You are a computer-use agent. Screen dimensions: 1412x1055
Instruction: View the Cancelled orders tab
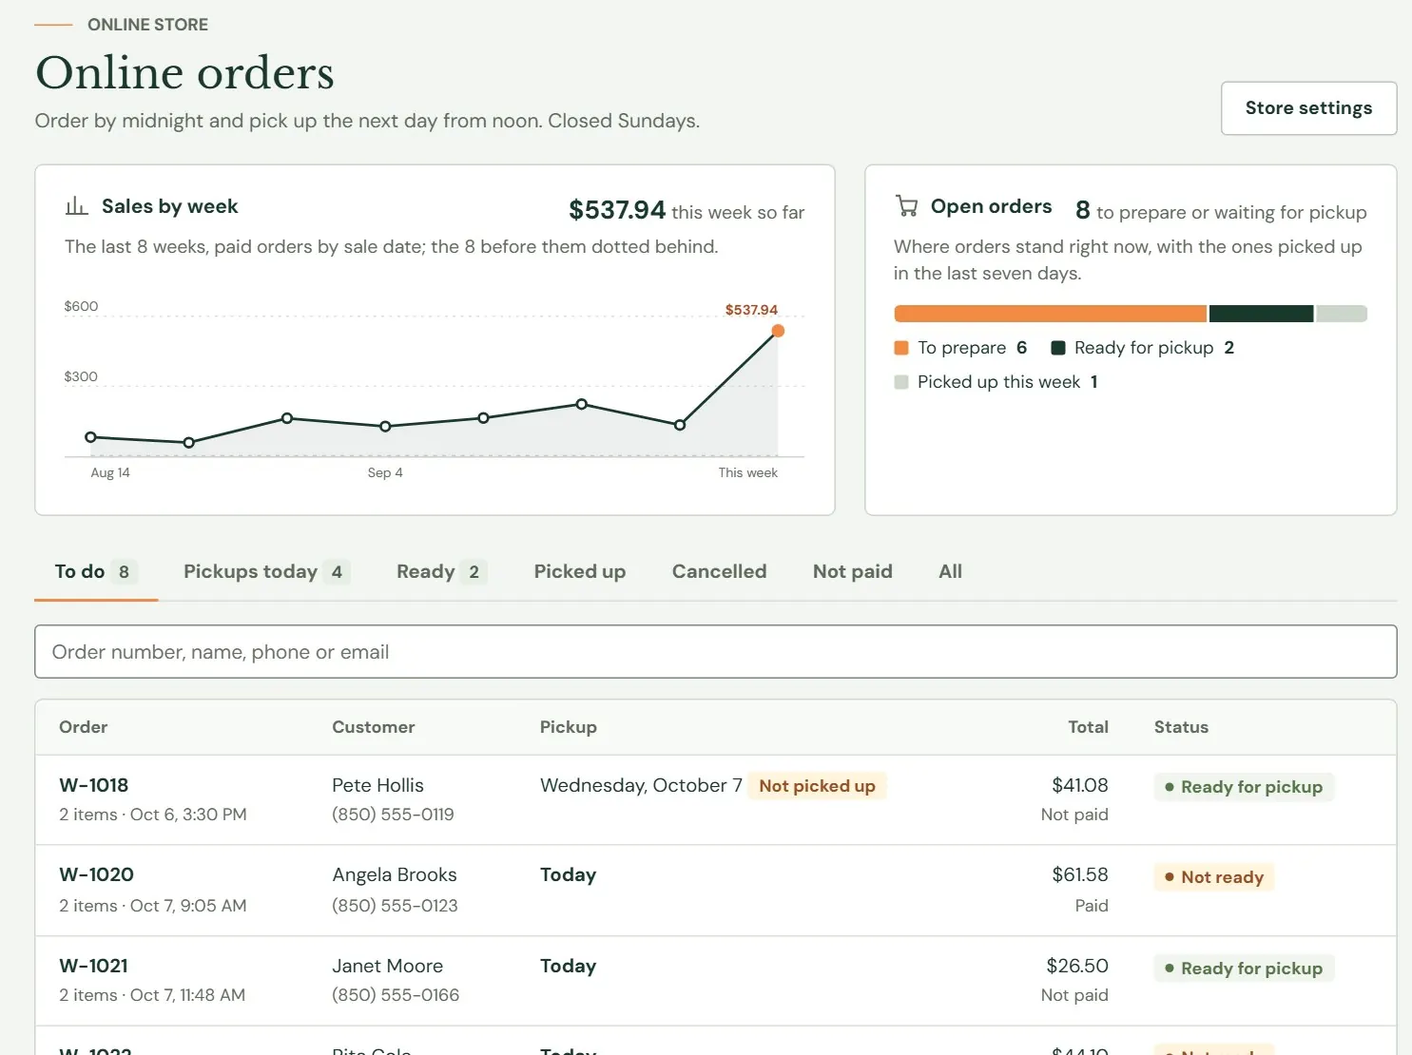pos(719,572)
